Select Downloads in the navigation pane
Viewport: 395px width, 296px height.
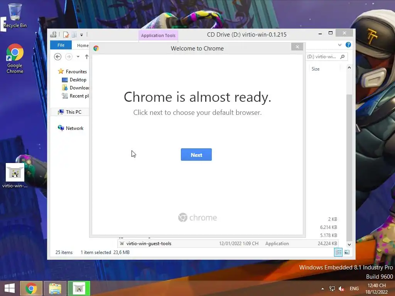pos(76,88)
